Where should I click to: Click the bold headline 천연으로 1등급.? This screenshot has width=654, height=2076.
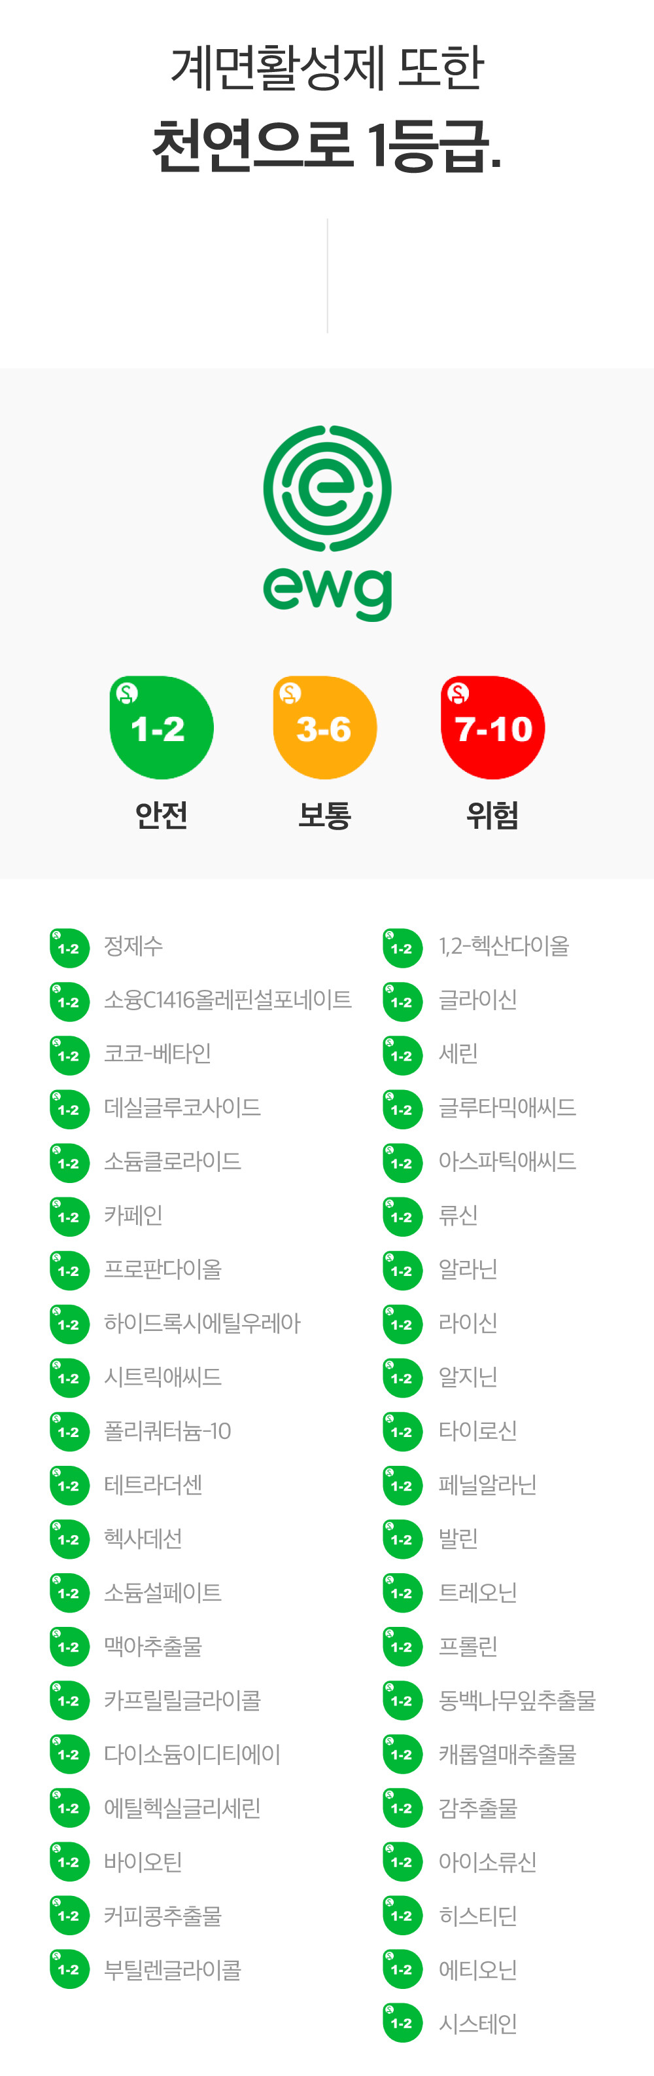coord(327,145)
